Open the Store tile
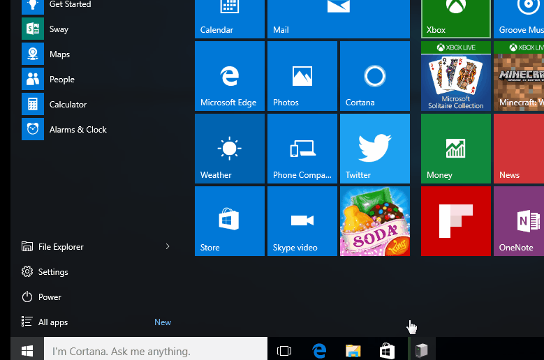The image size is (544, 360). (229, 220)
